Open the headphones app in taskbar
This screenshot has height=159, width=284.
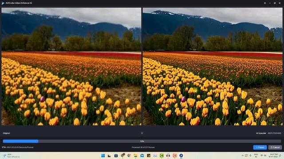168,155
